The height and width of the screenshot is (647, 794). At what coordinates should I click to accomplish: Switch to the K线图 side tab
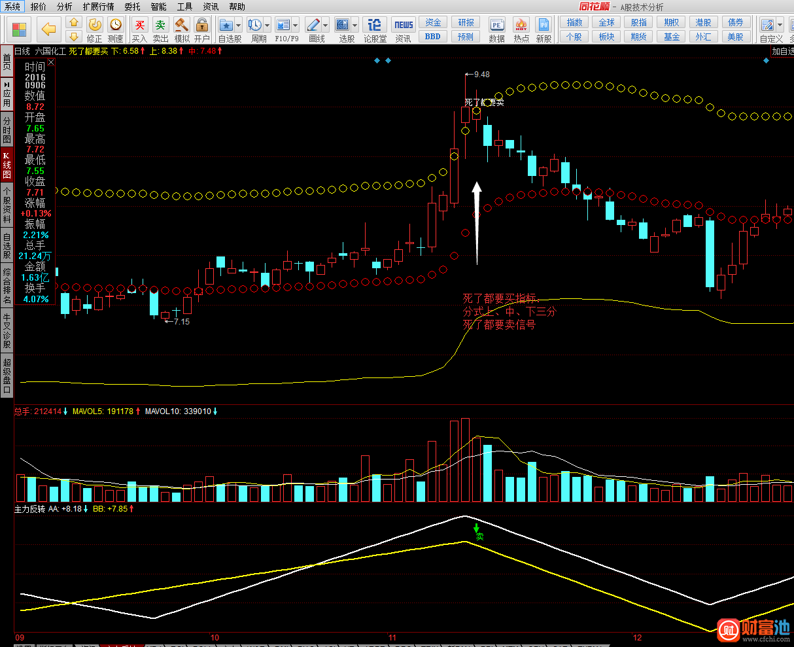pos(7,165)
